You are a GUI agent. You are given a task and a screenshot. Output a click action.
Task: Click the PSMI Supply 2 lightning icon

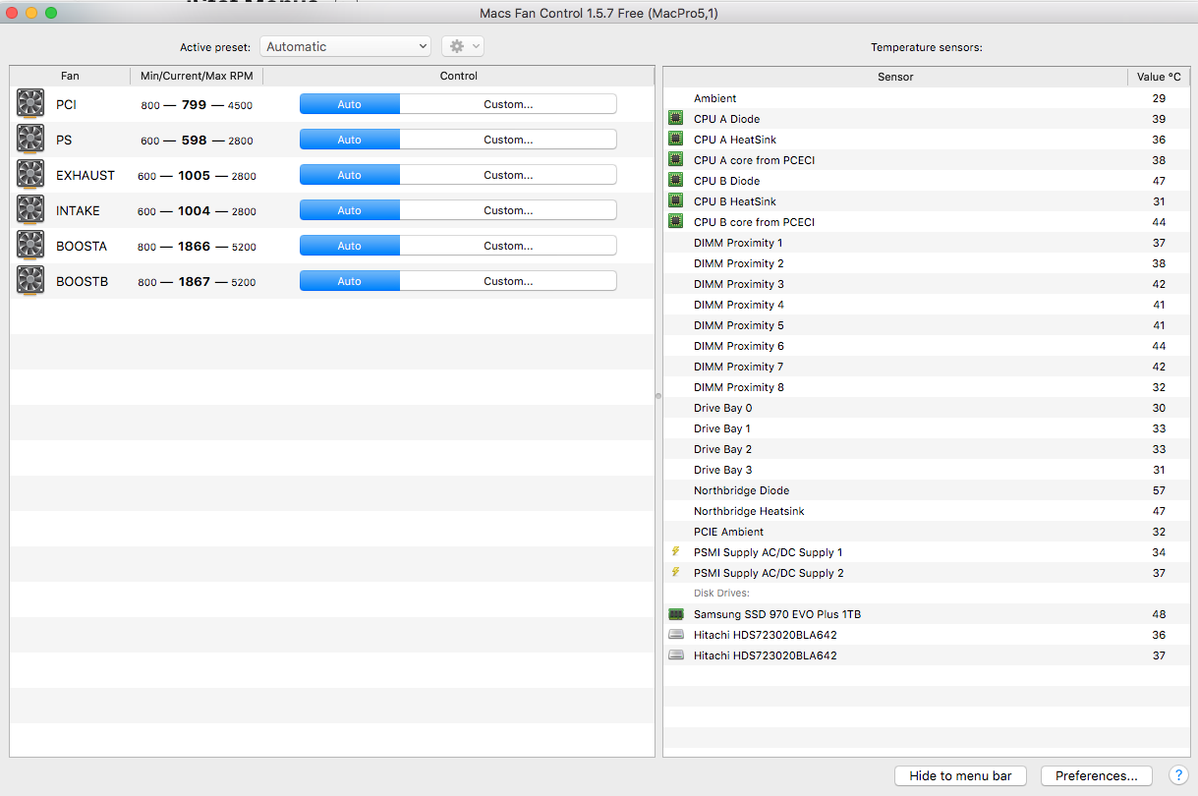tap(675, 572)
